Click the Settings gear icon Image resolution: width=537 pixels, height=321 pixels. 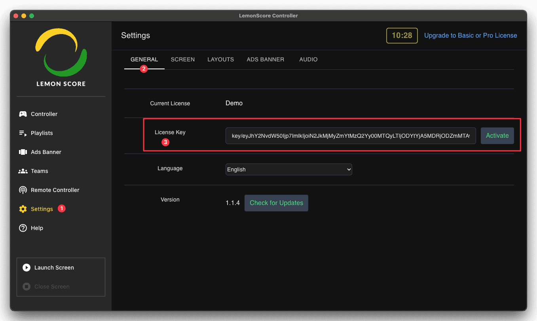point(23,209)
